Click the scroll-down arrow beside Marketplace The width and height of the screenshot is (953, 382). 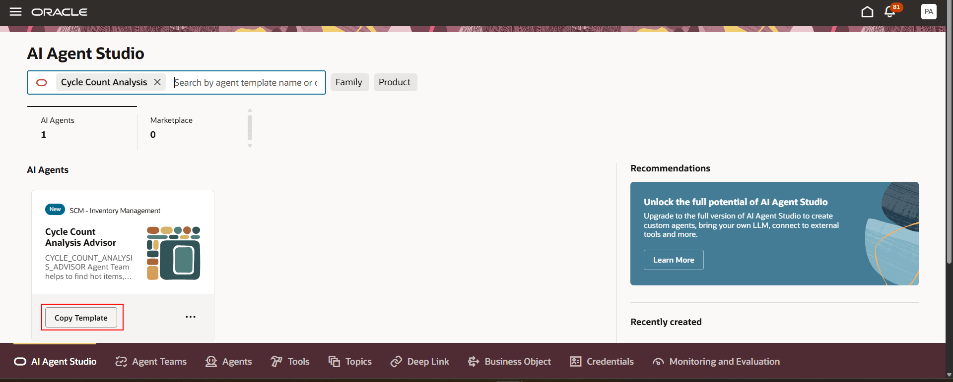pos(250,146)
